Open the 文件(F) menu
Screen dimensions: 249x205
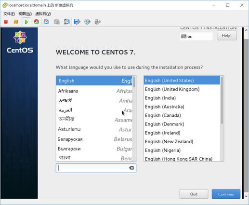click(9, 14)
